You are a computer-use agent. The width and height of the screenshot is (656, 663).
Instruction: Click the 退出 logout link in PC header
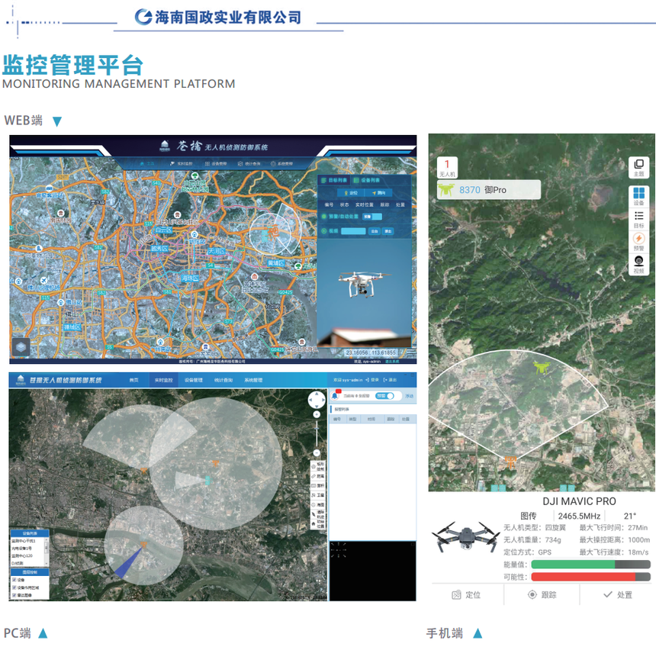pyautogui.click(x=390, y=380)
